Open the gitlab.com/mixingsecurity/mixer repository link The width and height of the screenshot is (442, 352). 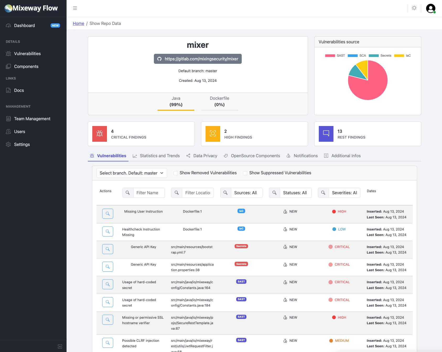[198, 59]
